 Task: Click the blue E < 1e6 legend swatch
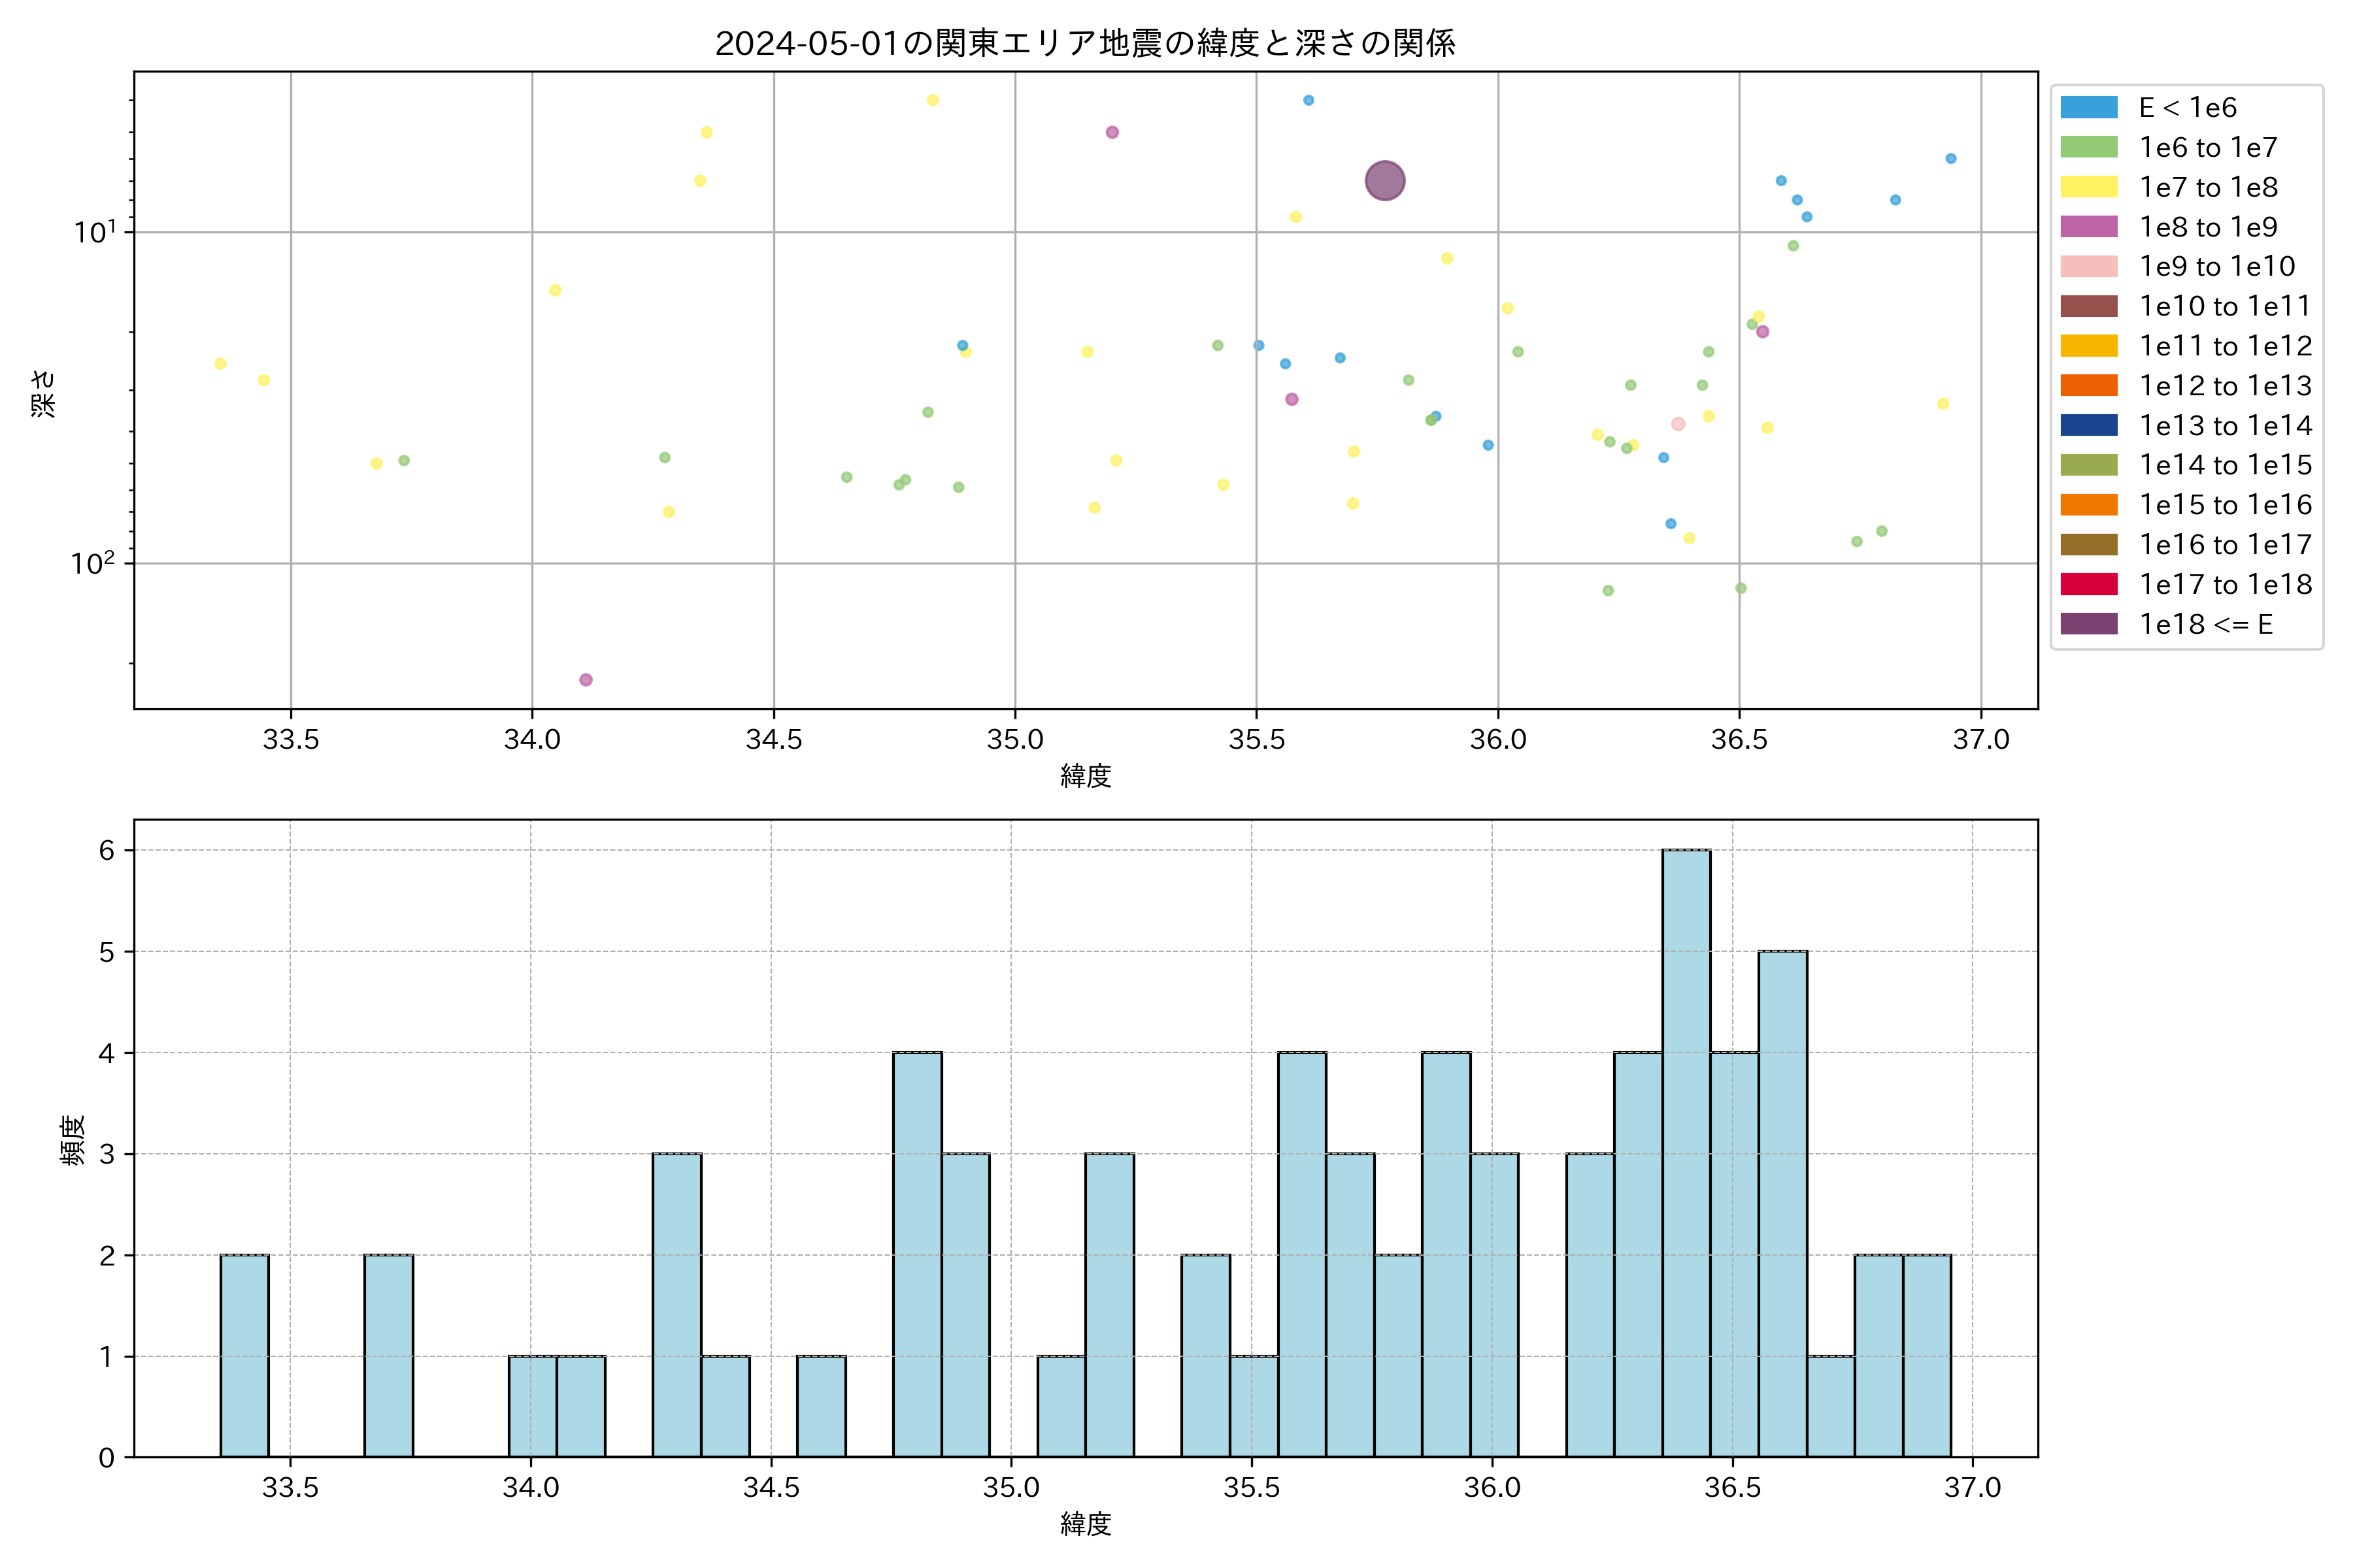(x=2088, y=107)
